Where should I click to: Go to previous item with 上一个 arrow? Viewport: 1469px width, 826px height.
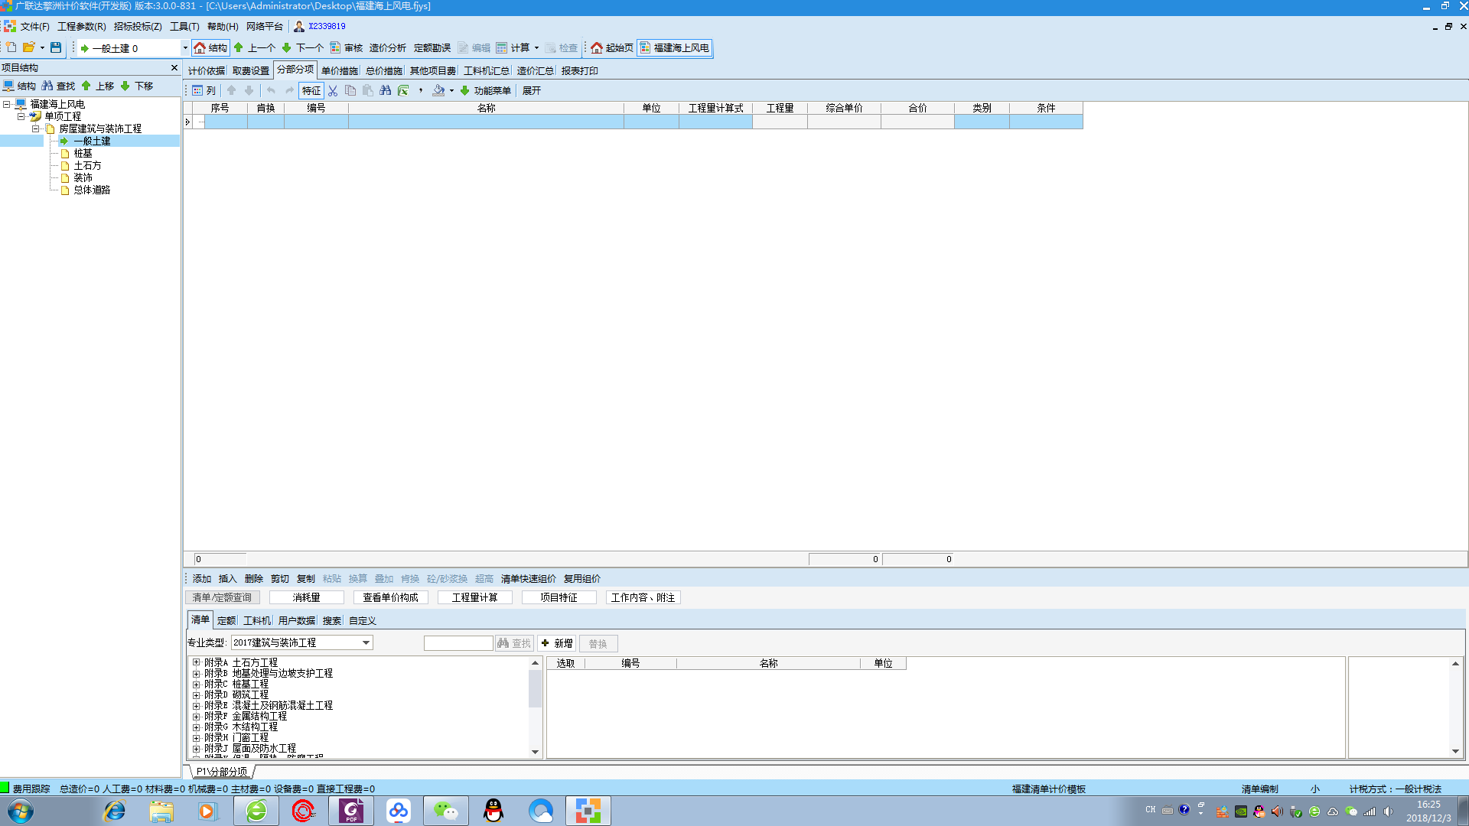(254, 47)
